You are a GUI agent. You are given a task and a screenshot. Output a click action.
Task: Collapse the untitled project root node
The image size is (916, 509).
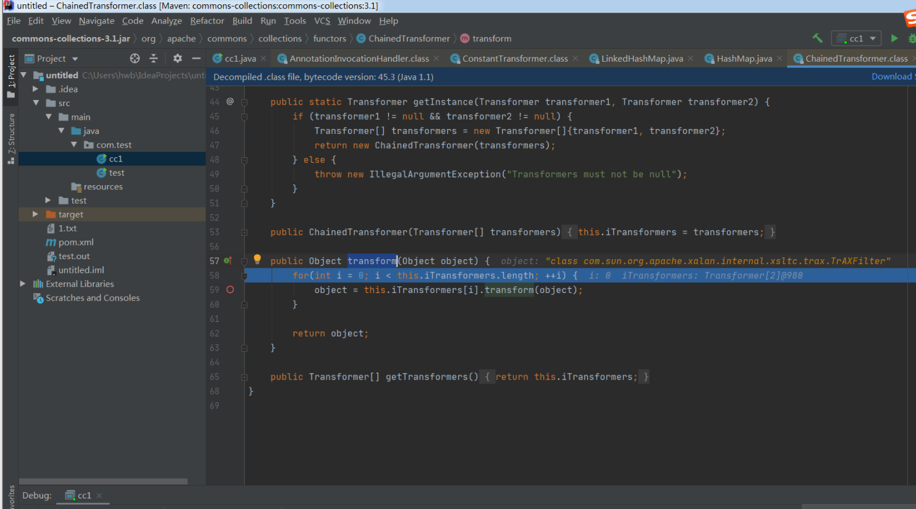pyautogui.click(x=23, y=75)
